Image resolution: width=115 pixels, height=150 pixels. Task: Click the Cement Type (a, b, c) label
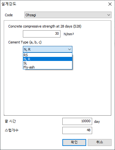coord(25,42)
